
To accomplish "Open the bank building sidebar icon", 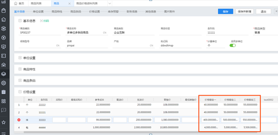I will 4,65.
